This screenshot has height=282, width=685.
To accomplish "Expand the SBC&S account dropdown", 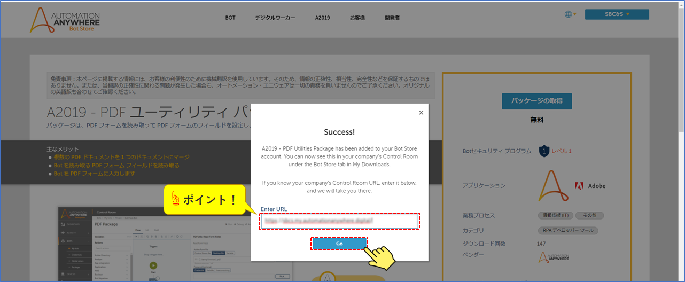I will point(617,14).
